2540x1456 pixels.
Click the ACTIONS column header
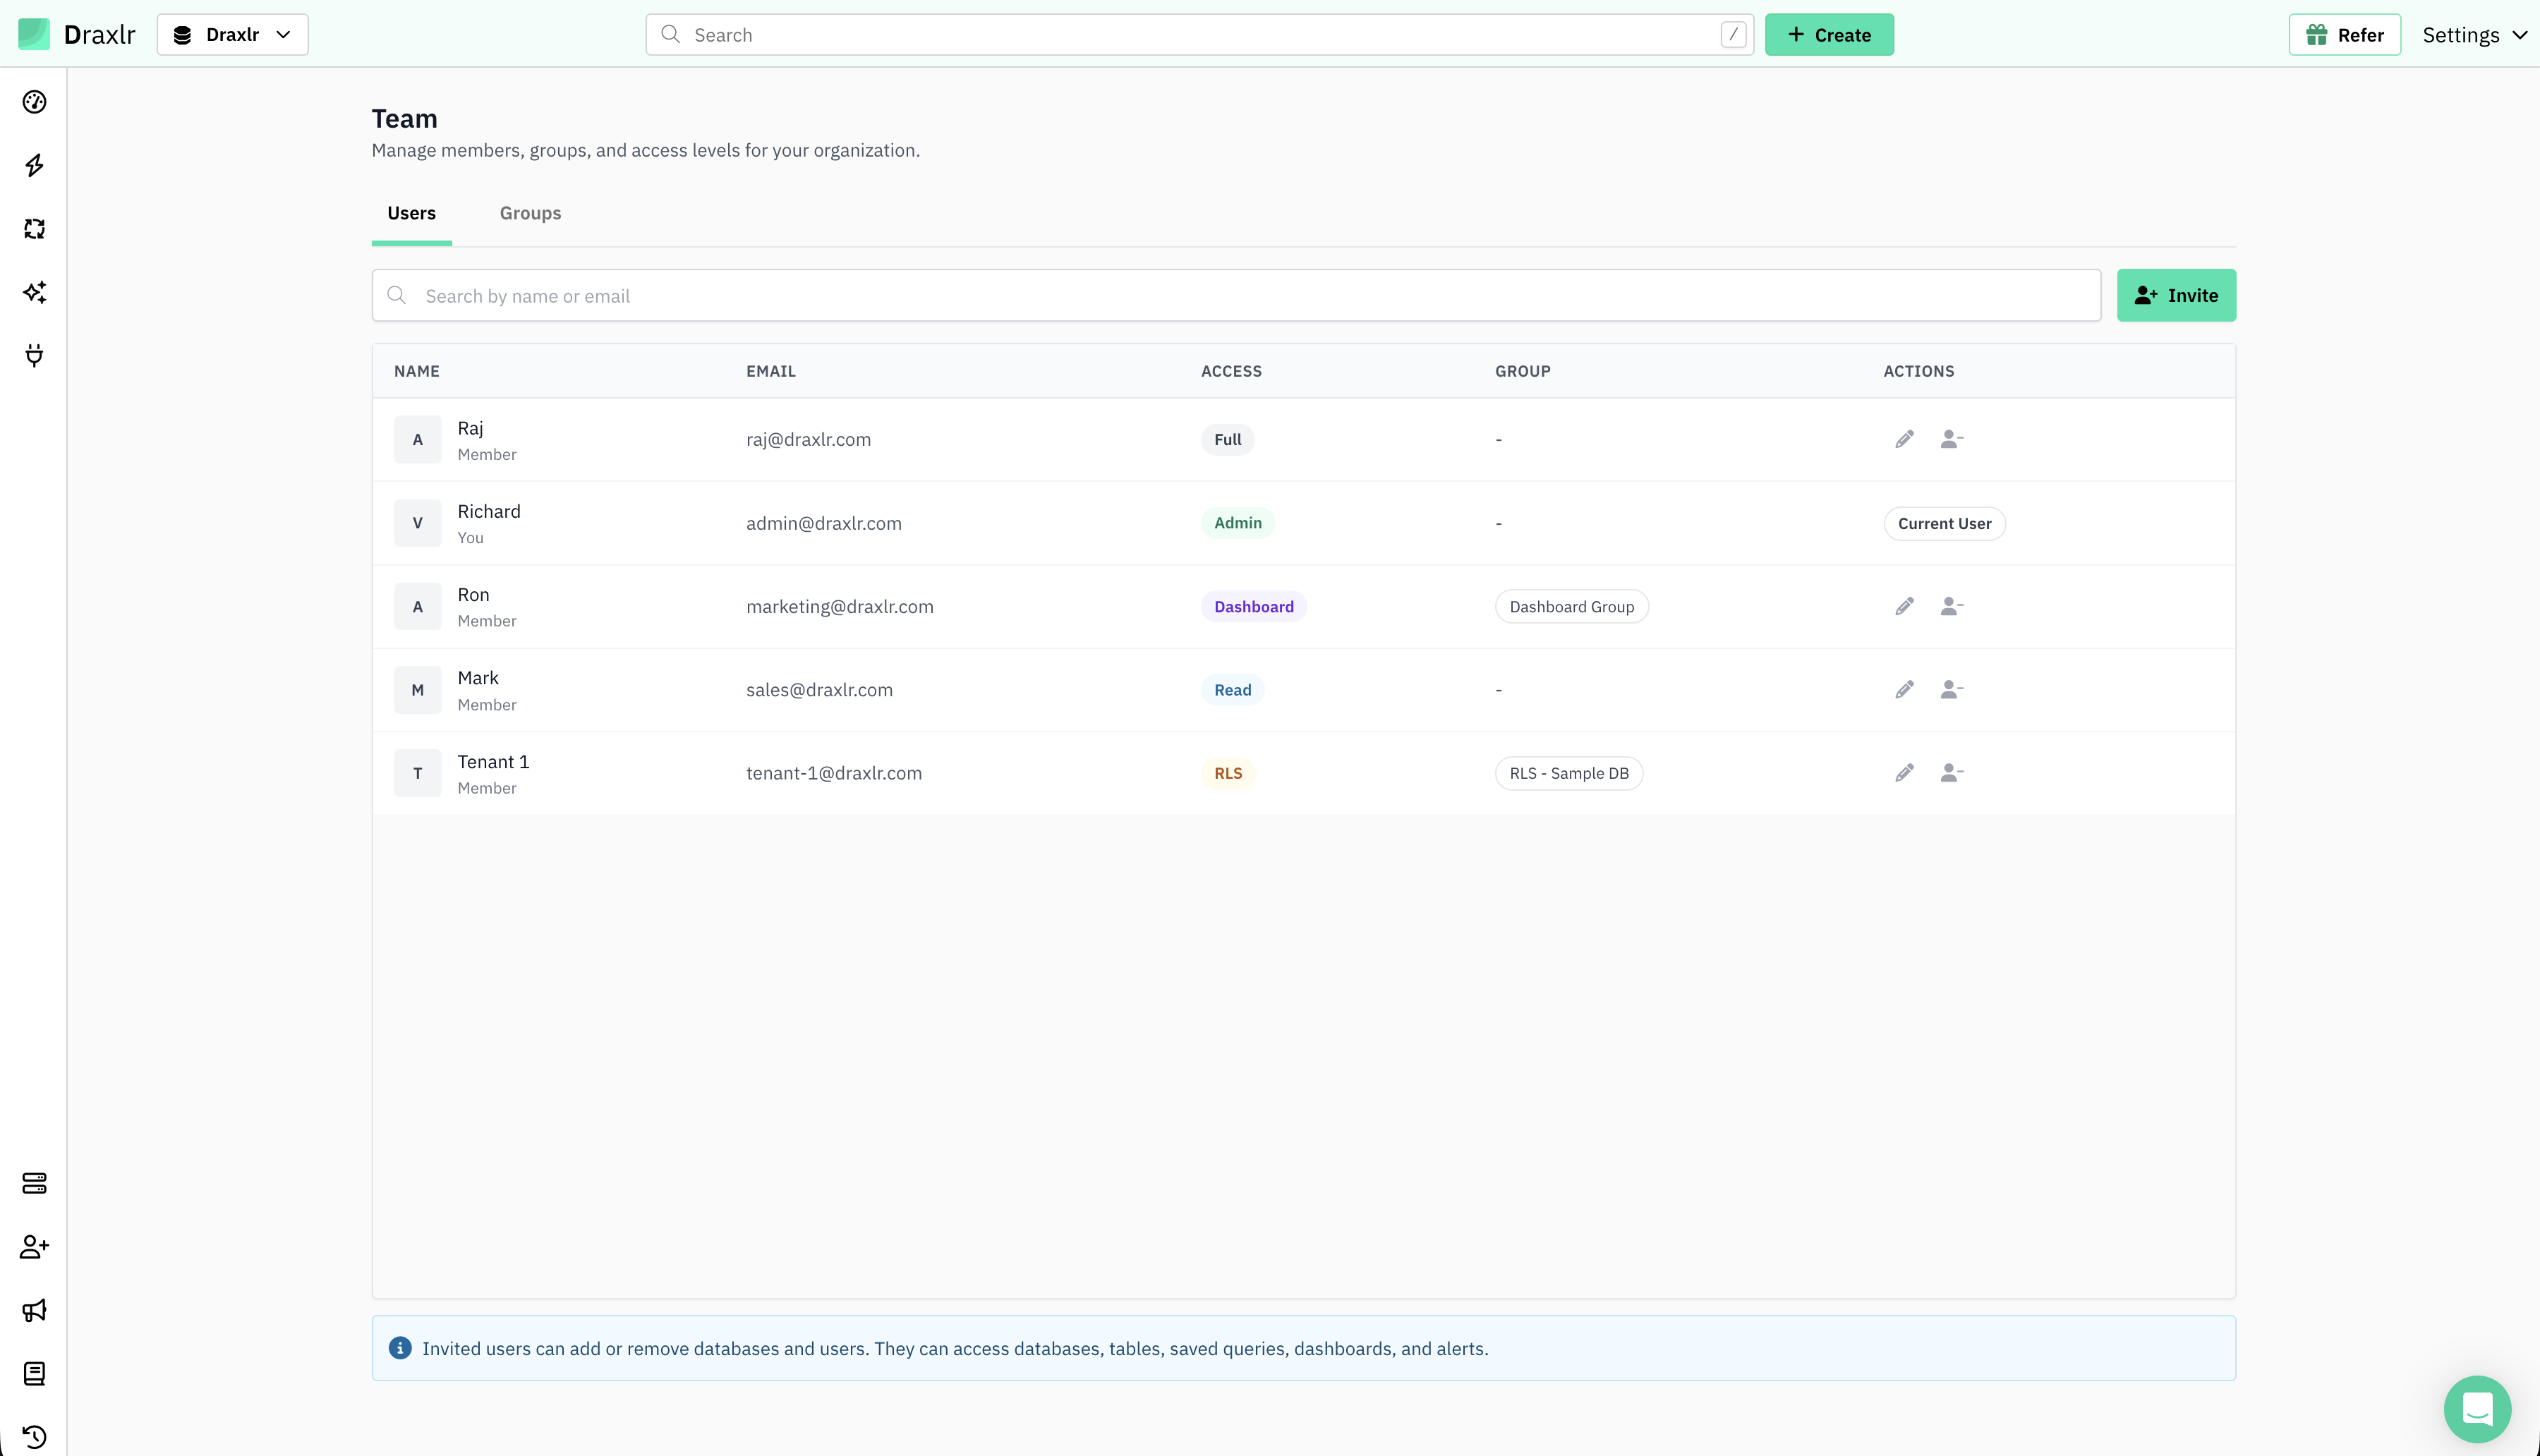pos(1918,371)
